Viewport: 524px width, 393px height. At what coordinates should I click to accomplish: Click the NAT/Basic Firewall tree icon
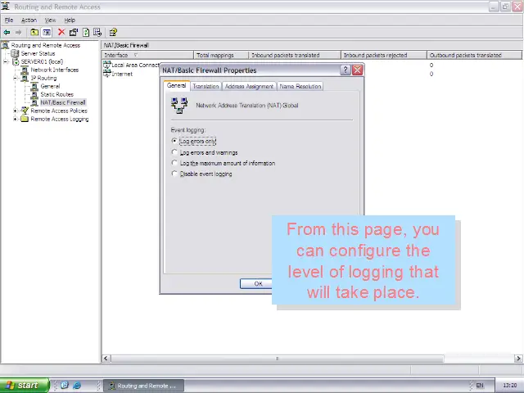pyautogui.click(x=34, y=102)
